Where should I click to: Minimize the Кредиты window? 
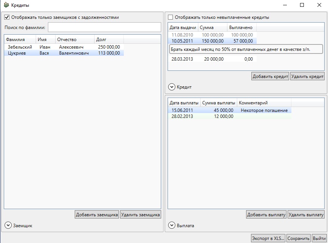click(x=285, y=5)
